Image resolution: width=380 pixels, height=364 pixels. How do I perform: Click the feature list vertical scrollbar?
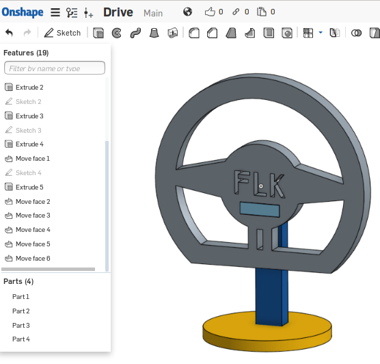tap(107, 206)
